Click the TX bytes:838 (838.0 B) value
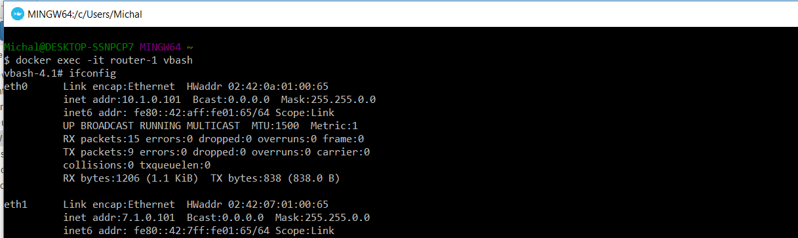798x238 pixels. [284, 178]
